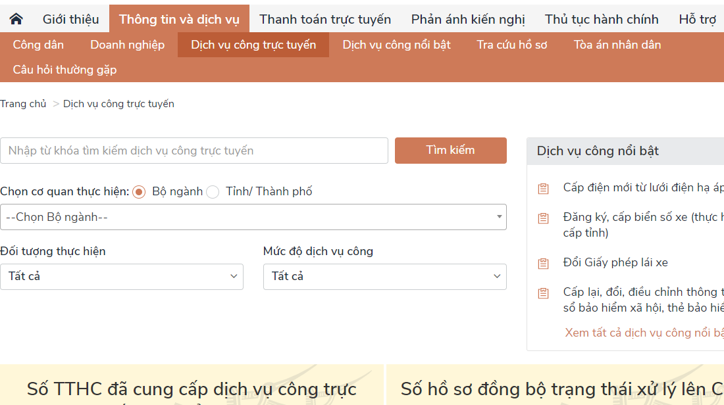Switch to the 'Phản ánh kiến nghị' menu
The image size is (724, 405).
click(468, 18)
